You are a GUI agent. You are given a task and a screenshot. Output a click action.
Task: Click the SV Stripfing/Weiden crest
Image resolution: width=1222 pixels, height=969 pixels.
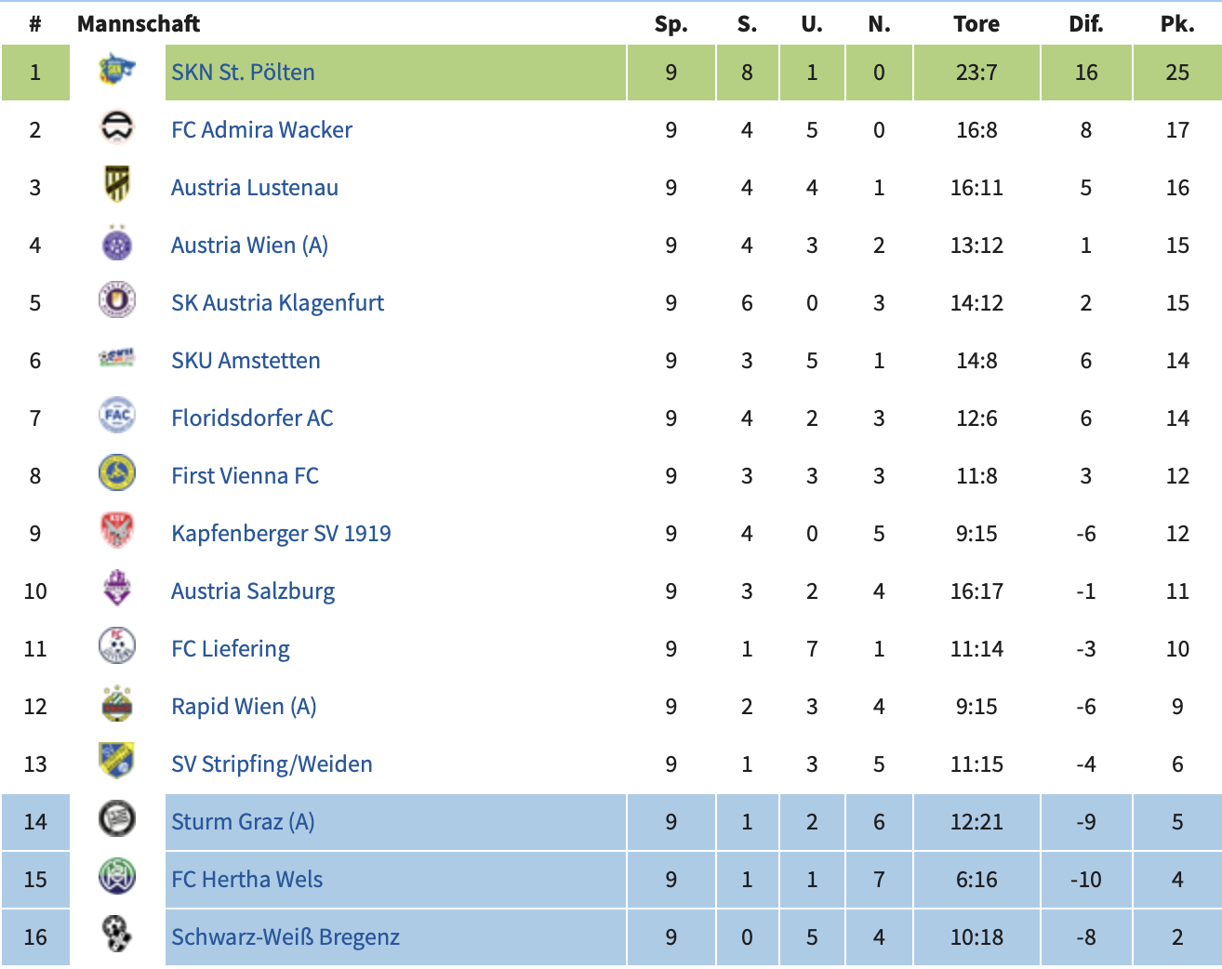pyautogui.click(x=117, y=763)
